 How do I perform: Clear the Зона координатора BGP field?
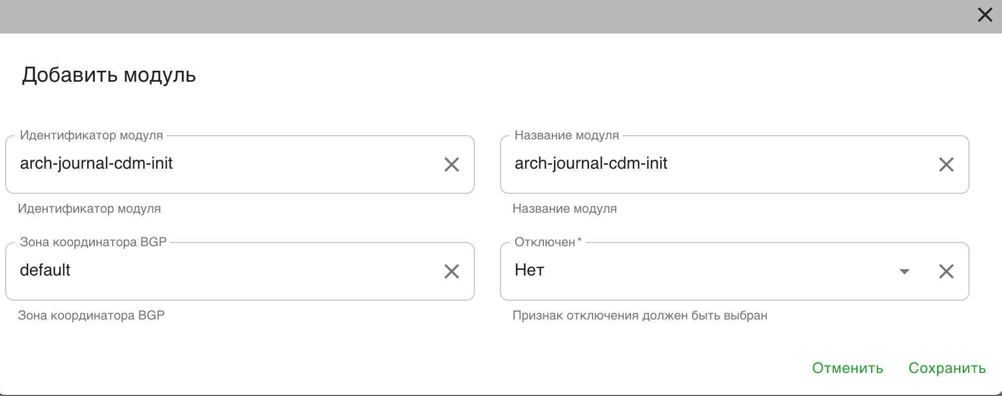pyautogui.click(x=451, y=271)
